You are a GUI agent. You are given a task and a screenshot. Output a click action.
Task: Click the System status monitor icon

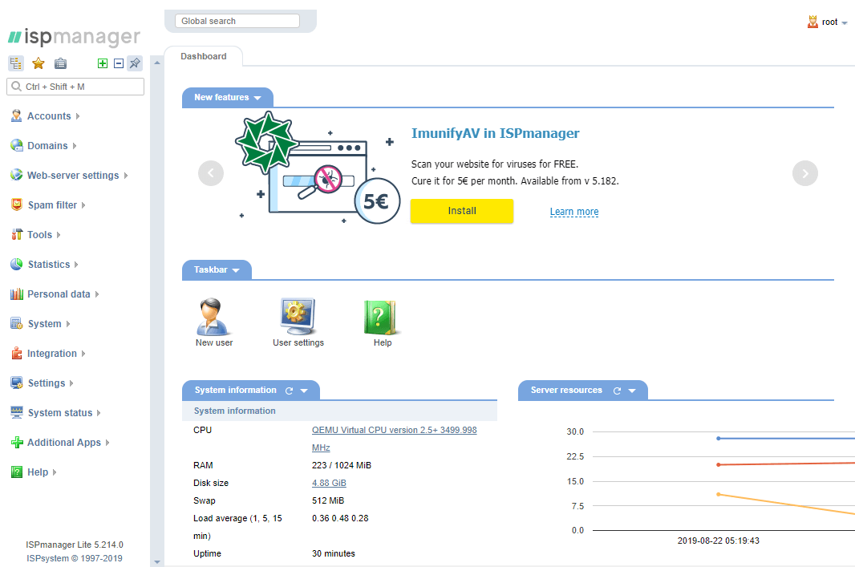(x=16, y=412)
